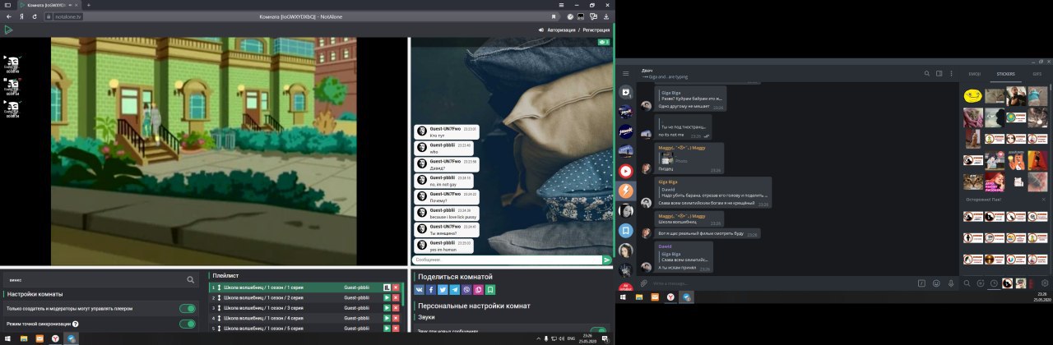Click the NotAlone play logo icon
This screenshot has height=345, width=1053.
click(8, 30)
